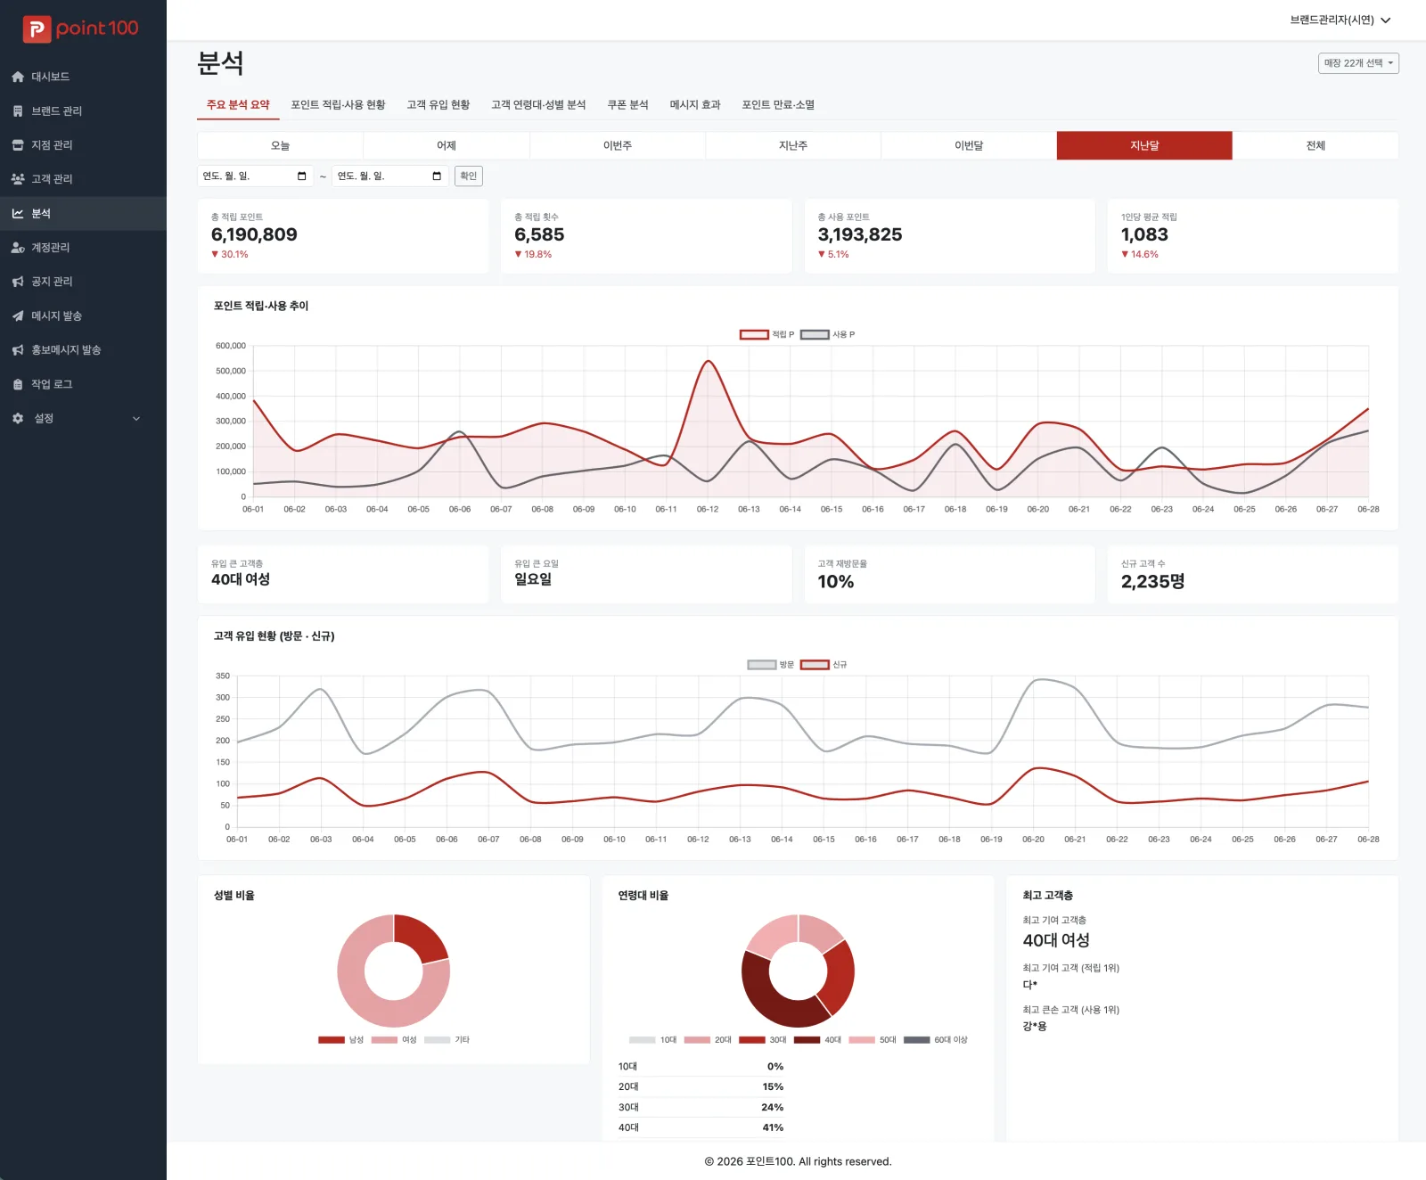Select the 이번달 period tab
Screen dimensions: 1426x1180
click(969, 145)
